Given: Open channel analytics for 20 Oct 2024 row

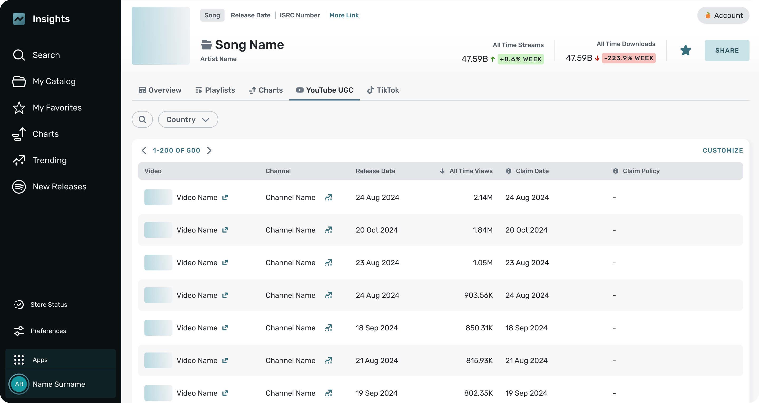Looking at the screenshot, I should 328,230.
